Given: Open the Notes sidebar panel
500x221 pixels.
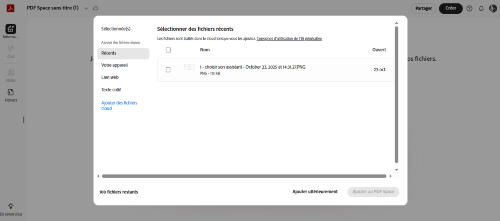Looking at the screenshot, I should (11, 75).
